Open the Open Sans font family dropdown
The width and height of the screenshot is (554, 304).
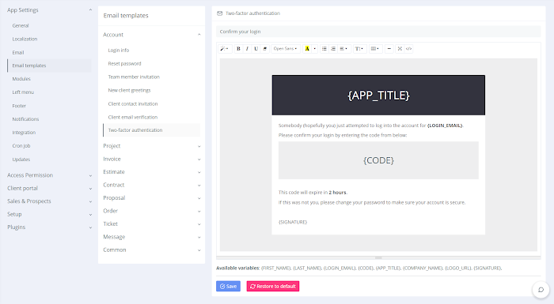[286, 49]
